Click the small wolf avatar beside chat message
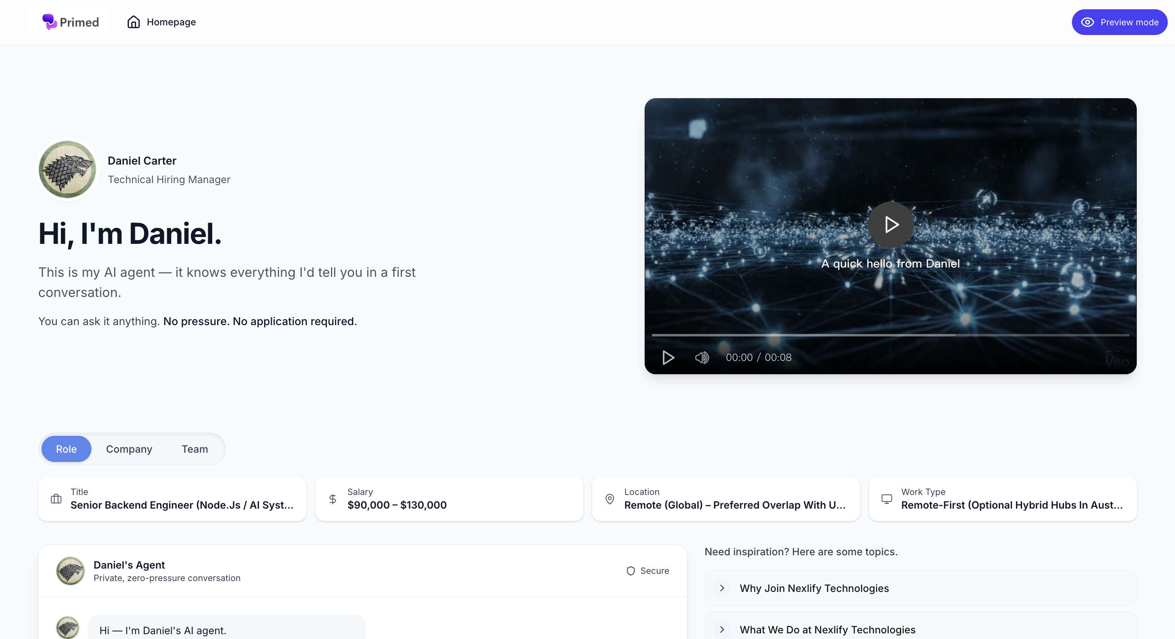The height and width of the screenshot is (639, 1175). tap(68, 628)
